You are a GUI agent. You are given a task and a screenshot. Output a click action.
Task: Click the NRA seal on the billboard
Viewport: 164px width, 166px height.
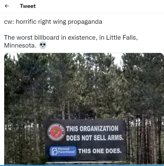point(56,132)
